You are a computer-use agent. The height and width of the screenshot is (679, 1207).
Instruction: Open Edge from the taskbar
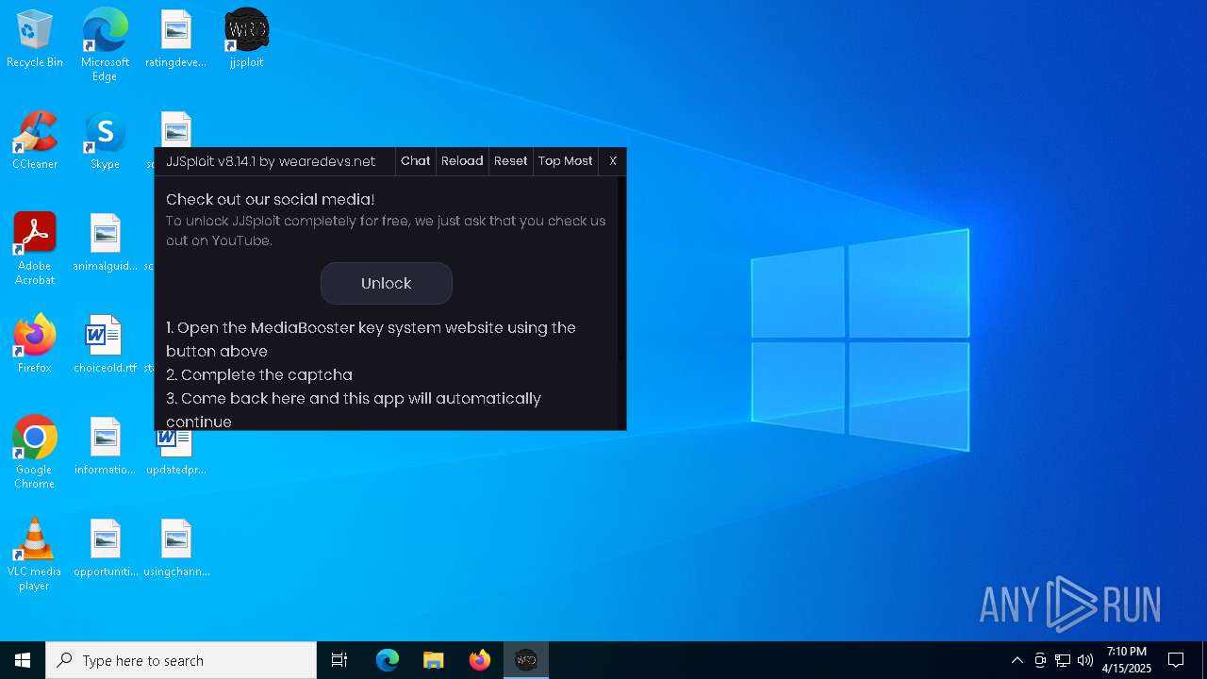[x=388, y=660]
